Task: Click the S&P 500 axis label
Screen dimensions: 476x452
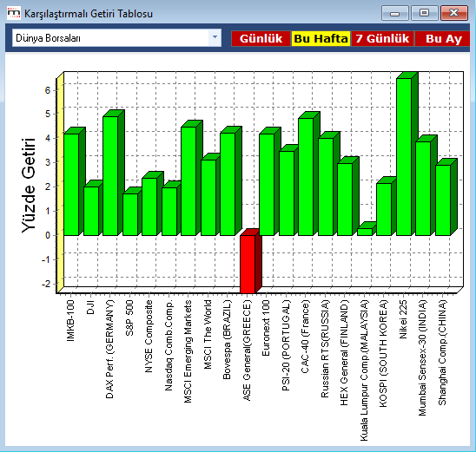Action: (x=129, y=318)
